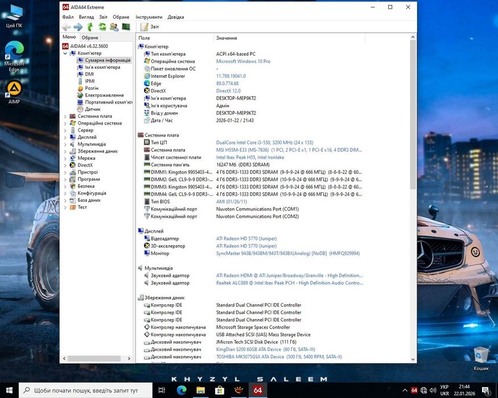This screenshot has width=498, height=398.
Task: Click the Програми tree icon
Action: pos(72,179)
